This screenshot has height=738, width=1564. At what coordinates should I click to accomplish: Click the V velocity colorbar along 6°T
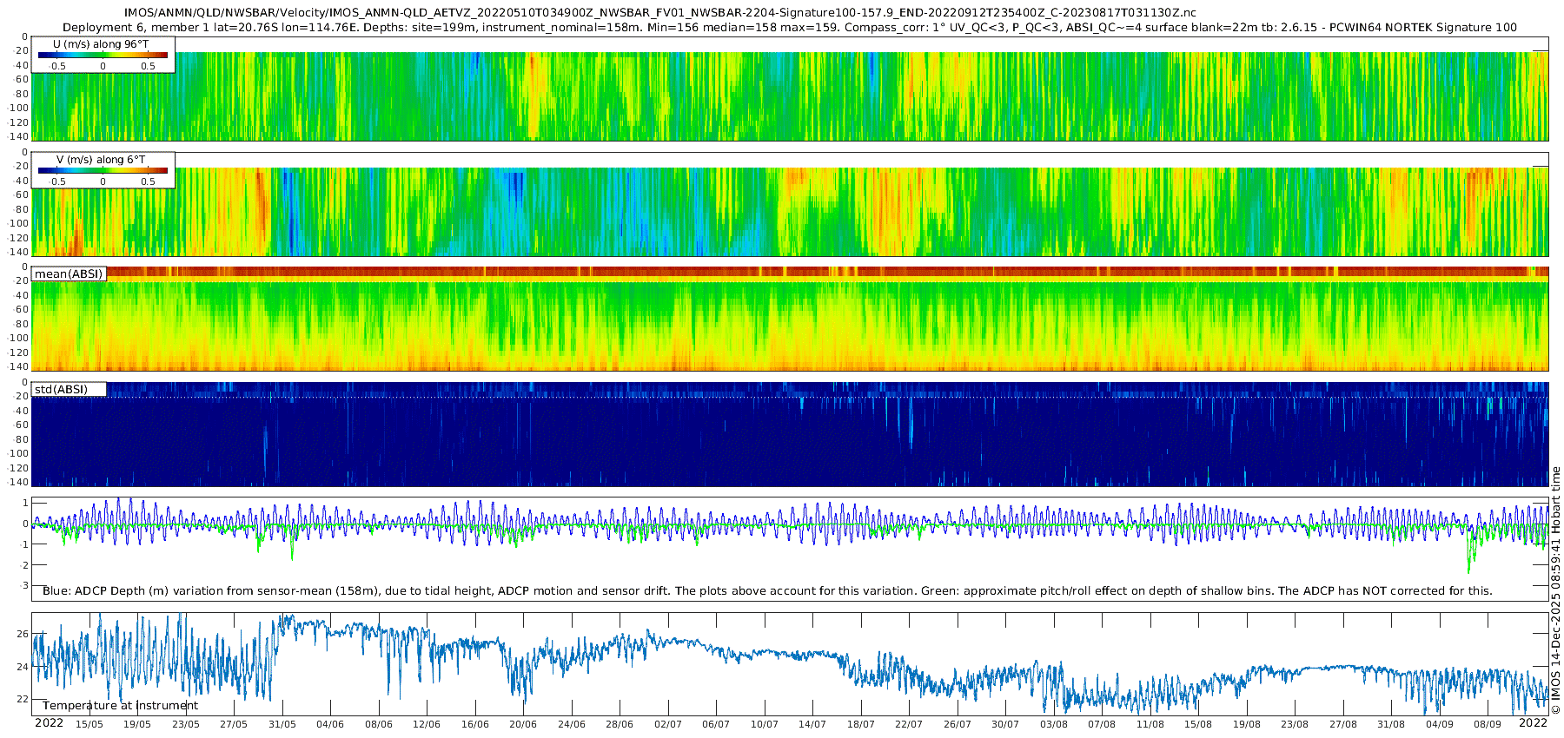point(103,170)
